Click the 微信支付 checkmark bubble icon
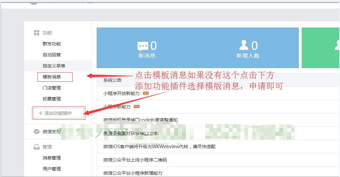Viewport: 340px width, 177px height. tap(37, 132)
